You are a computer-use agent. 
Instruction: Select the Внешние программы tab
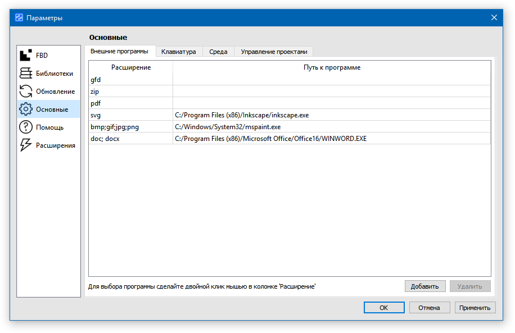[119, 51]
